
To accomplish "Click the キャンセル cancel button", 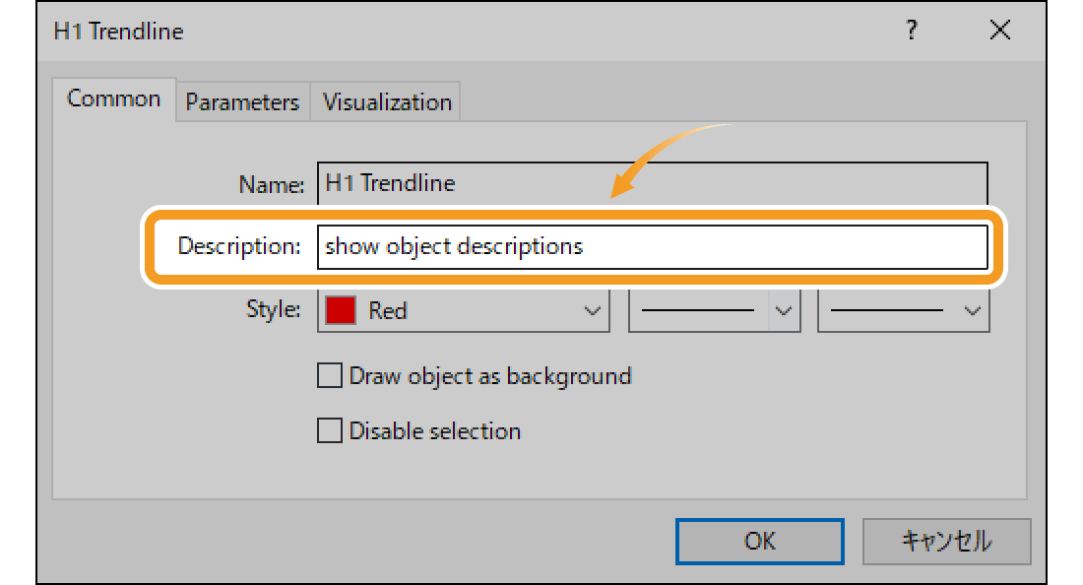I will pyautogui.click(x=946, y=541).
